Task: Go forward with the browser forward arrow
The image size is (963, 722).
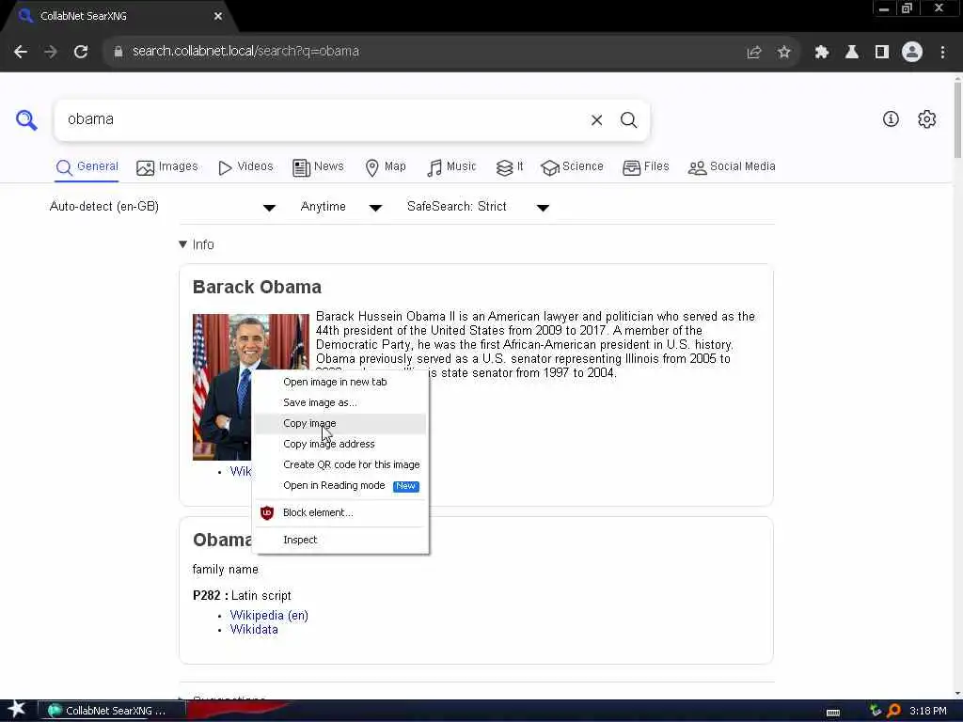Action: click(51, 52)
